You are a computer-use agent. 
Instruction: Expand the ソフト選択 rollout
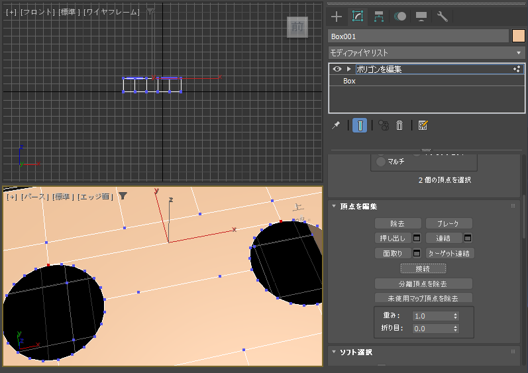click(334, 352)
